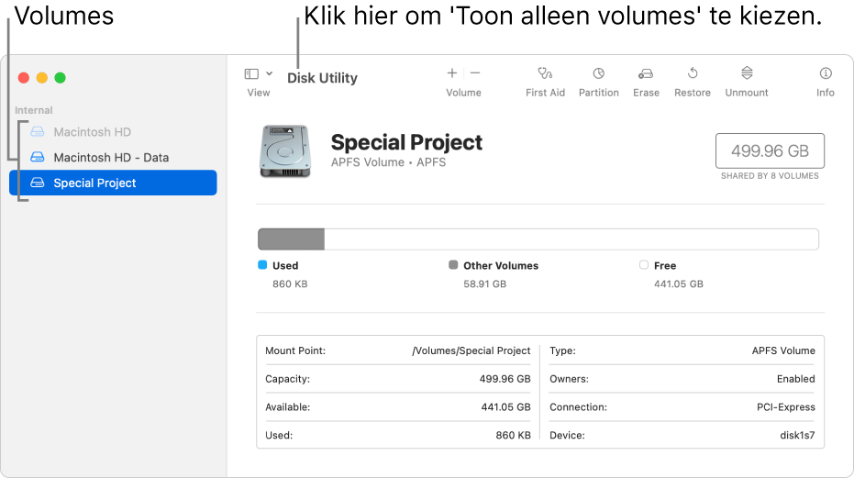Add a volume with plus icon
Viewport: 854px width, 478px height.
[452, 73]
